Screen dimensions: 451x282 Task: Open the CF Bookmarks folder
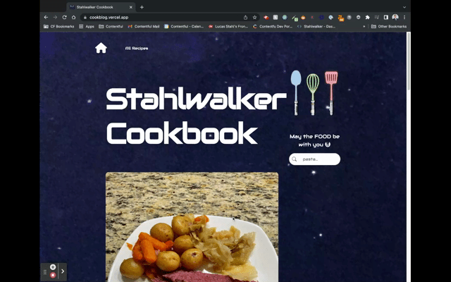click(x=58, y=27)
